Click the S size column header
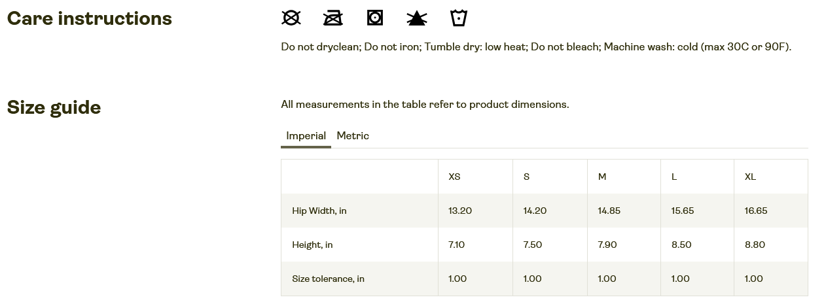 click(526, 177)
